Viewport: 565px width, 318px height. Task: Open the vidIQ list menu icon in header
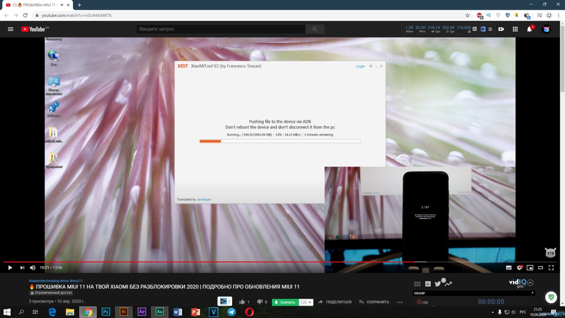coord(490,29)
